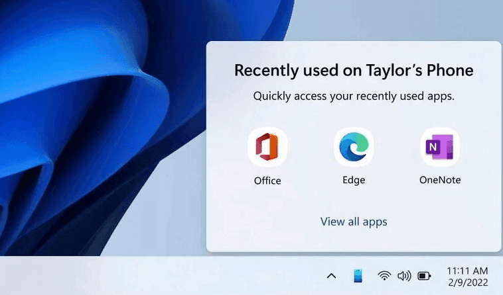Check the battery status icon
Image resolution: width=503 pixels, height=295 pixels.
pos(424,276)
